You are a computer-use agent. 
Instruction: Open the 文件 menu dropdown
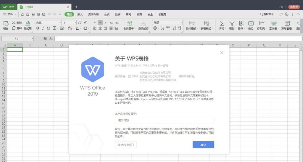(x=10, y=14)
